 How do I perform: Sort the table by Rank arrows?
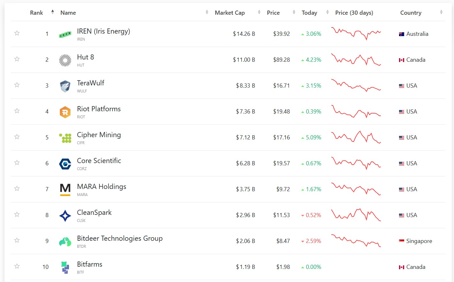(52, 12)
